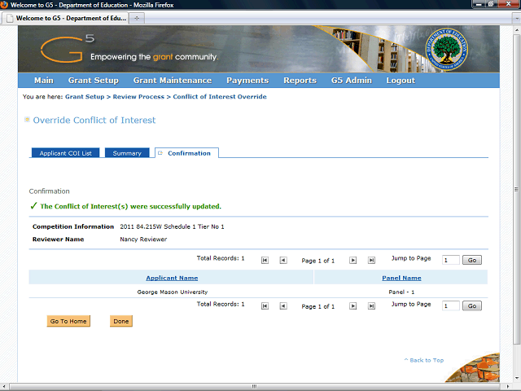Open a new browser tab with plus icon
The height and width of the screenshot is (391, 521).
click(x=137, y=18)
